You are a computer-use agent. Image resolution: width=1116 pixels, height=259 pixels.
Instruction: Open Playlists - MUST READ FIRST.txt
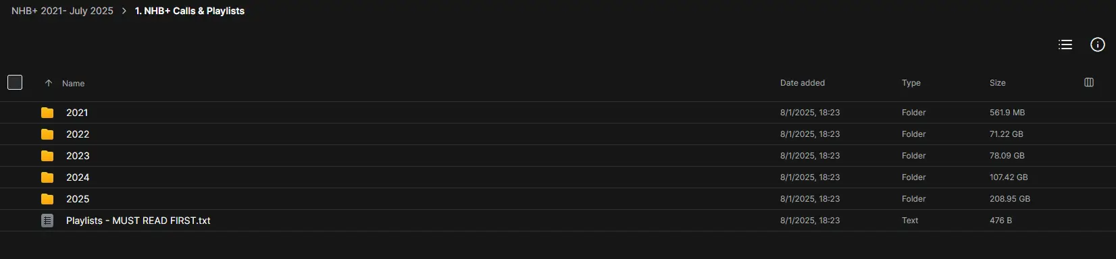point(138,221)
